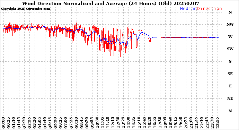The height and width of the screenshot is (130, 239).
Task: Click the red Direction legend label
Action: (210, 9)
